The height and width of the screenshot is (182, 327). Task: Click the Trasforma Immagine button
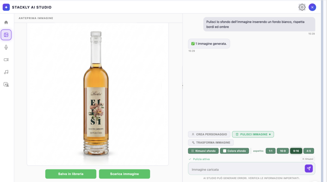pos(211,143)
